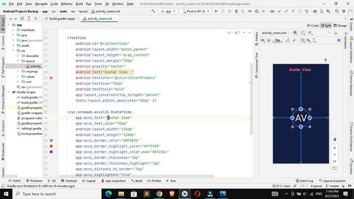Toggle view options eye icon in design toolbar
The width and height of the screenshot is (354, 199).
coord(263,40)
